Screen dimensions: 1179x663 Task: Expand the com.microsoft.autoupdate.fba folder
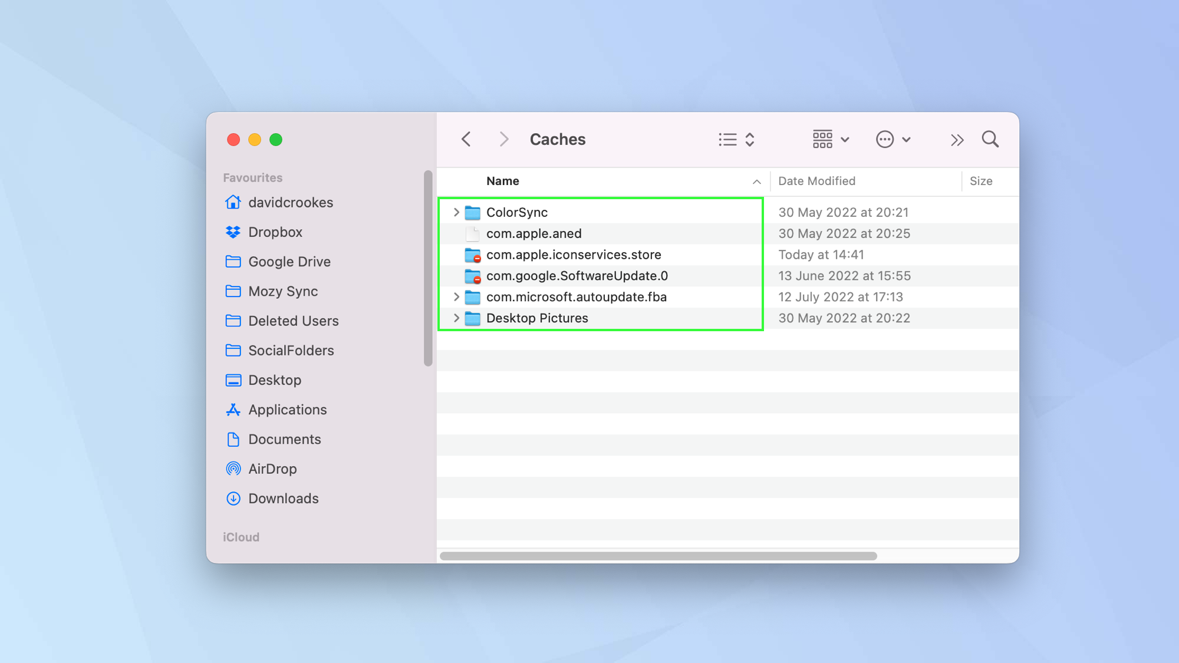coord(456,297)
